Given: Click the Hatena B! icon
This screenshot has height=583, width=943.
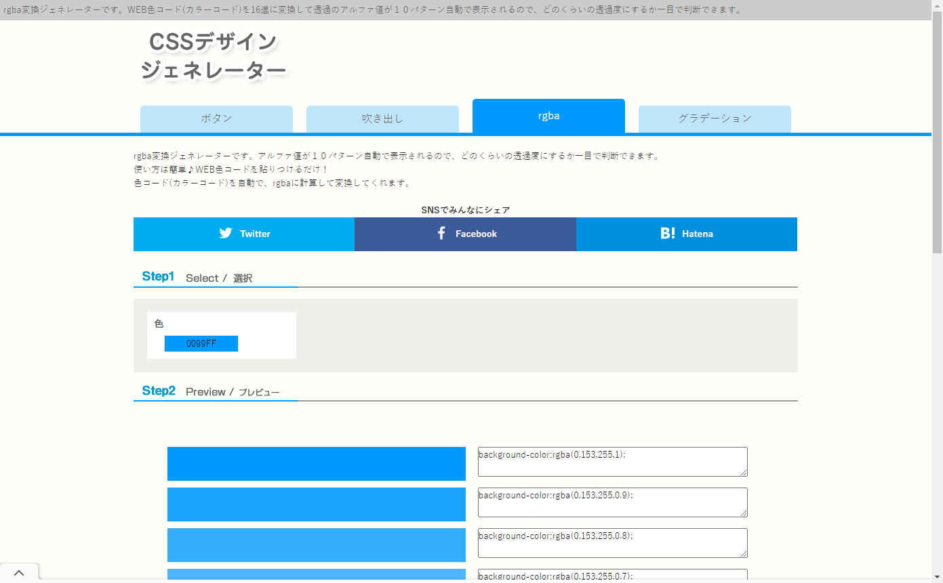Looking at the screenshot, I should (x=668, y=234).
